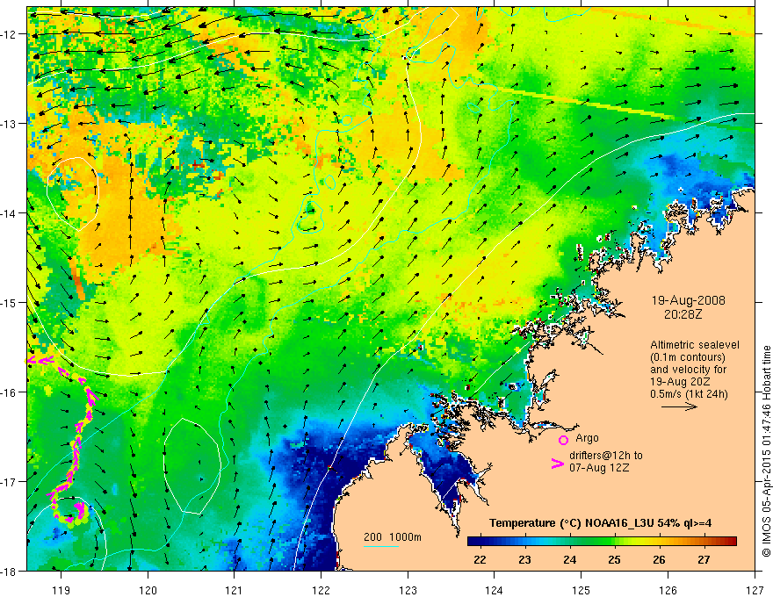Click the latitude axis label -16
The image size is (773, 597).
[9, 392]
